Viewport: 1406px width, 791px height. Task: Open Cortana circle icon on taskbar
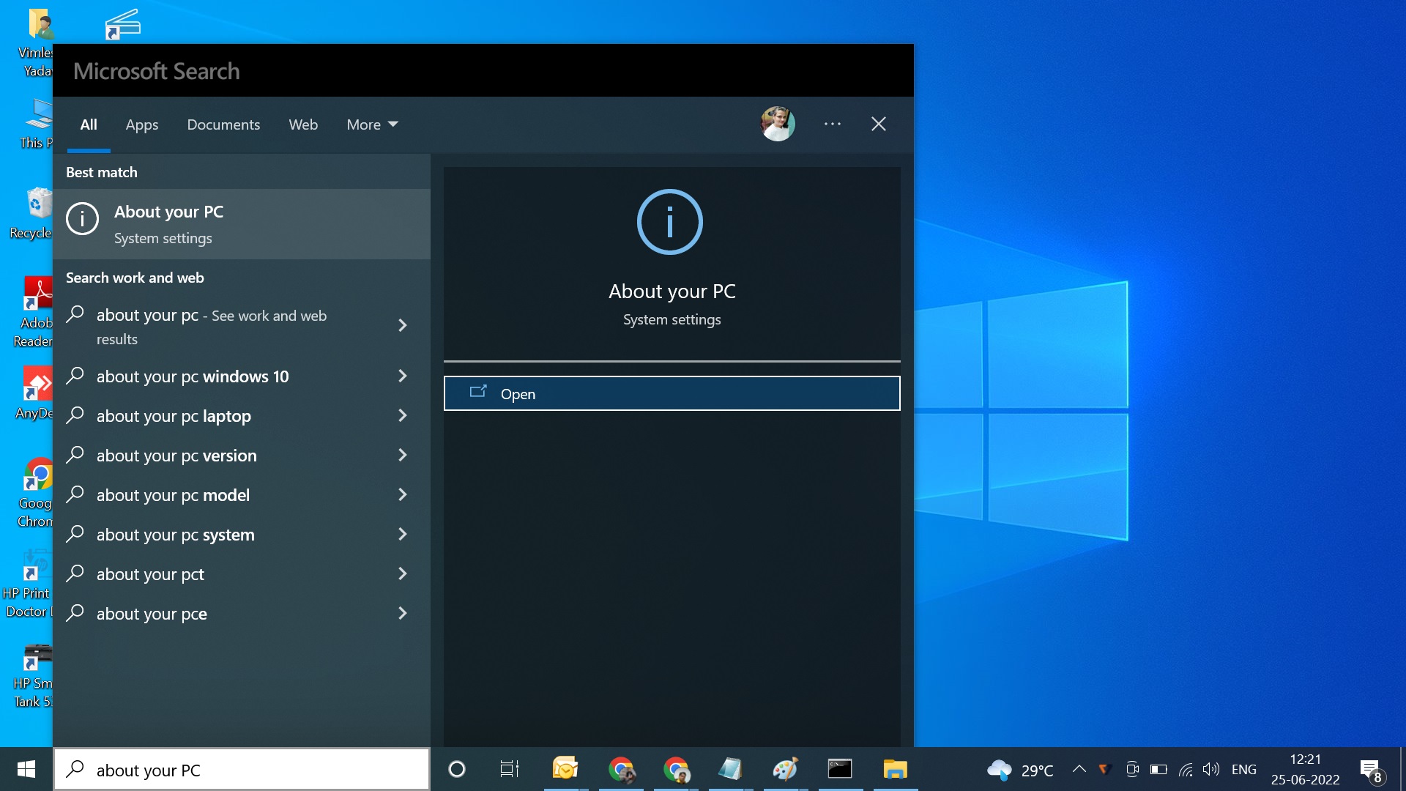(457, 769)
